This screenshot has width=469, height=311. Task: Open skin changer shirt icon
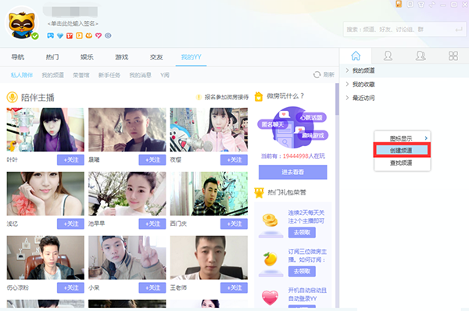(x=421, y=4)
